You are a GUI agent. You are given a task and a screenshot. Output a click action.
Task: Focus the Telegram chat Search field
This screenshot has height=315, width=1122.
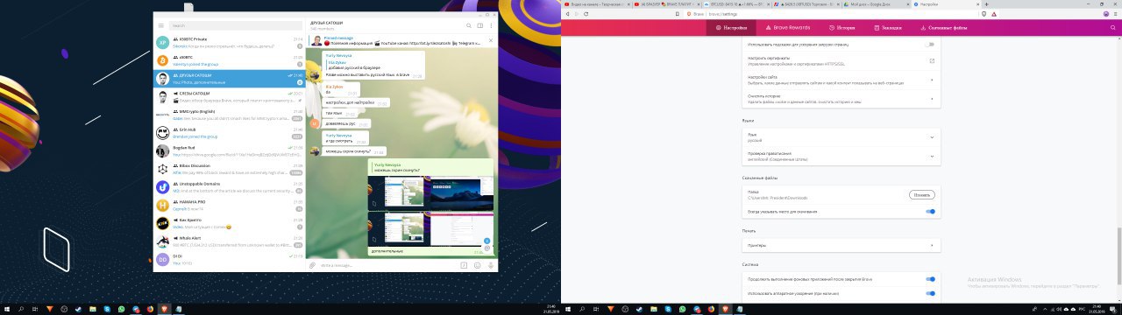pyautogui.click(x=236, y=26)
